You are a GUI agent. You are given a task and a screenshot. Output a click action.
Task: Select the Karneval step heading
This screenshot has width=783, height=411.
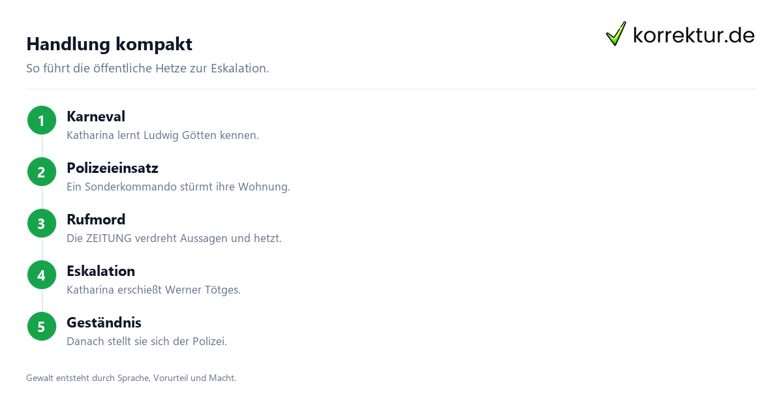point(96,117)
